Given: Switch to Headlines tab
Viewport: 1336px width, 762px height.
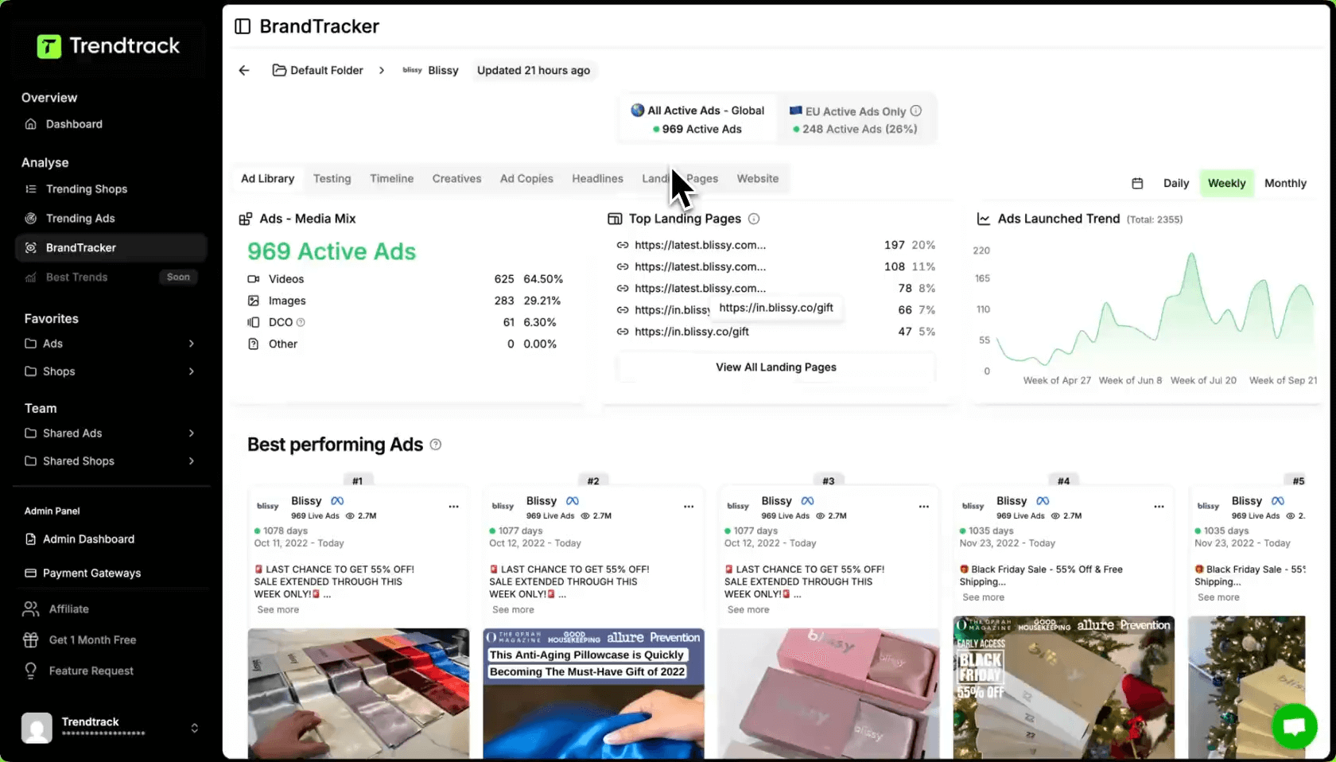Looking at the screenshot, I should point(597,179).
